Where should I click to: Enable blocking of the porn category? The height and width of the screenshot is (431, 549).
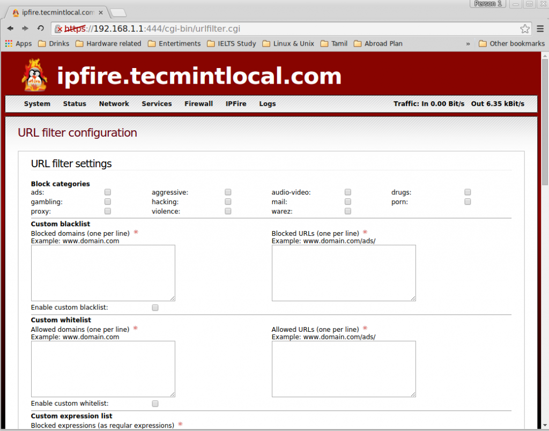click(x=467, y=202)
